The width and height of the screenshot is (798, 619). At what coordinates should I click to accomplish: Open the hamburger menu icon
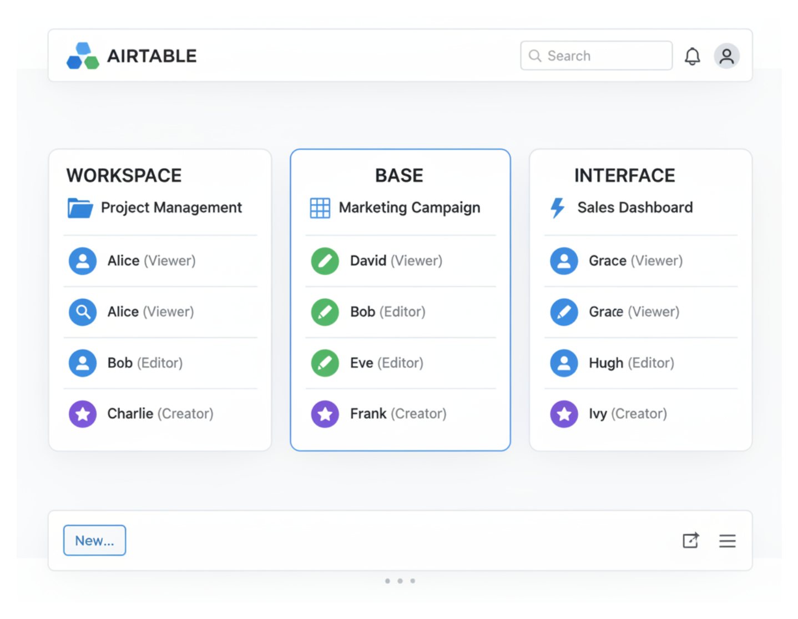click(x=727, y=541)
